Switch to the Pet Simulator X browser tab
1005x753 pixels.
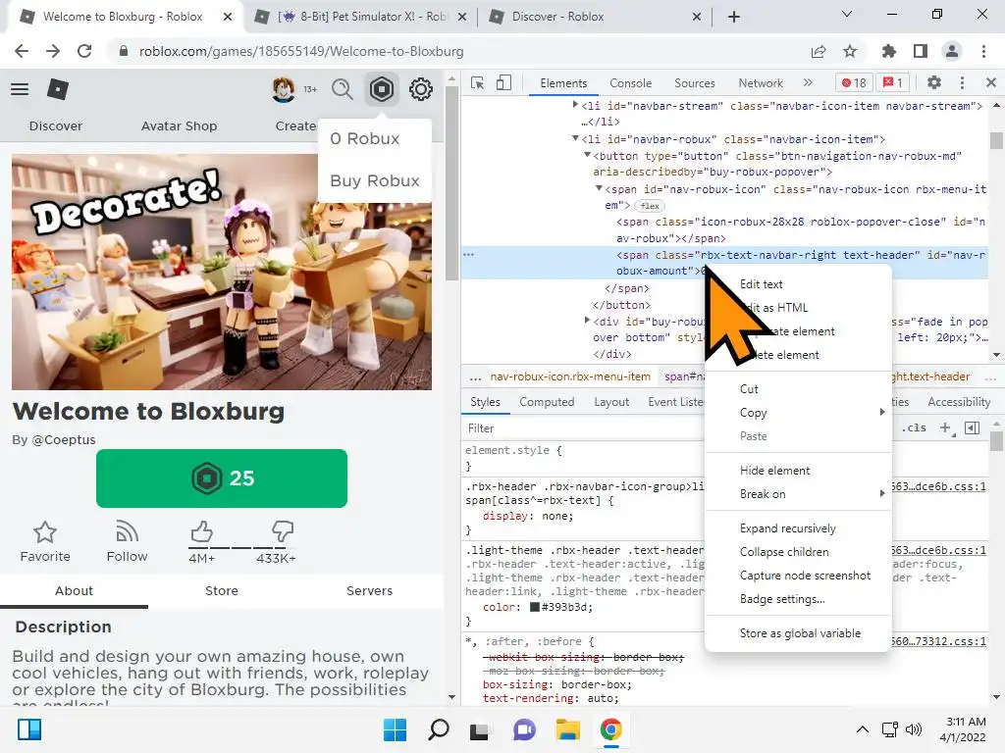click(x=361, y=17)
